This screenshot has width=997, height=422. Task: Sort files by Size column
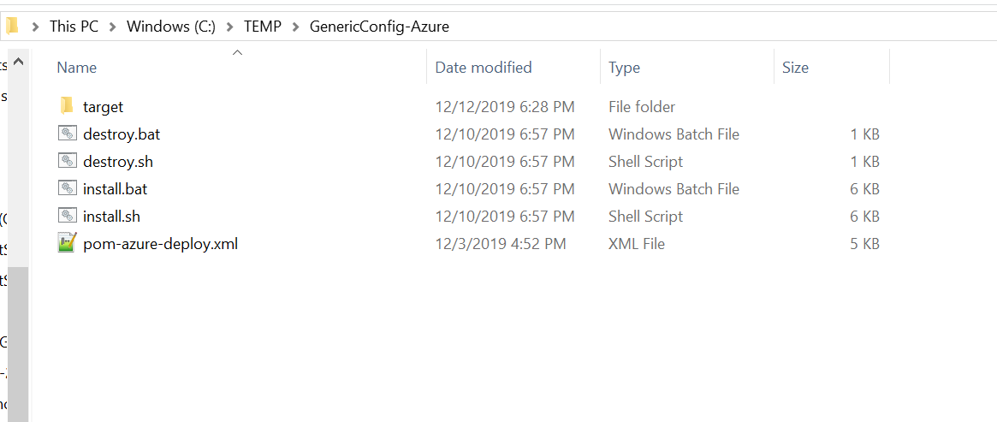tap(795, 68)
